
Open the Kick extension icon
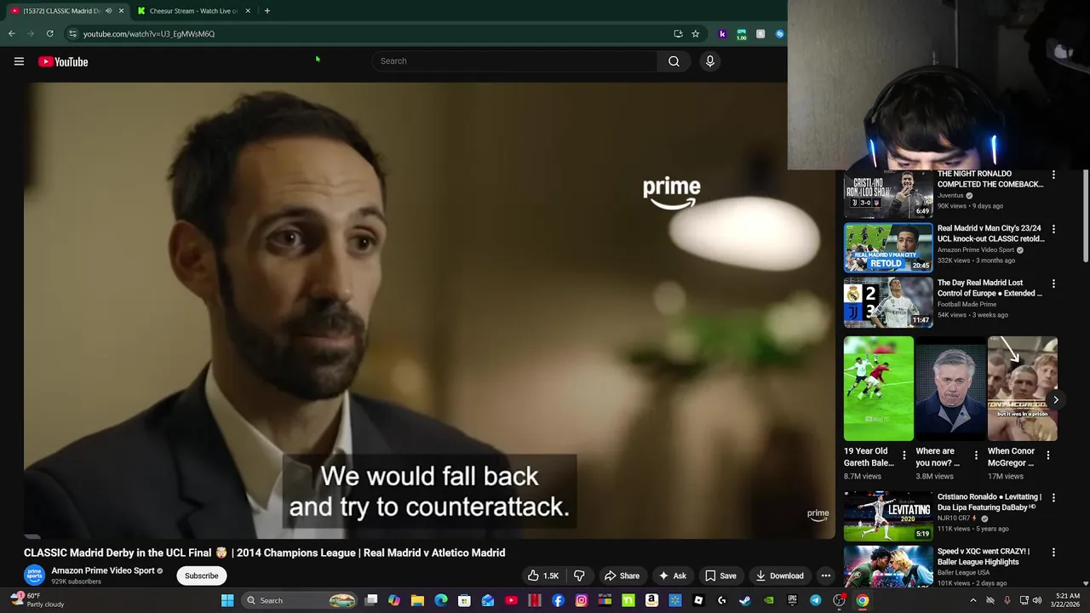(x=722, y=34)
